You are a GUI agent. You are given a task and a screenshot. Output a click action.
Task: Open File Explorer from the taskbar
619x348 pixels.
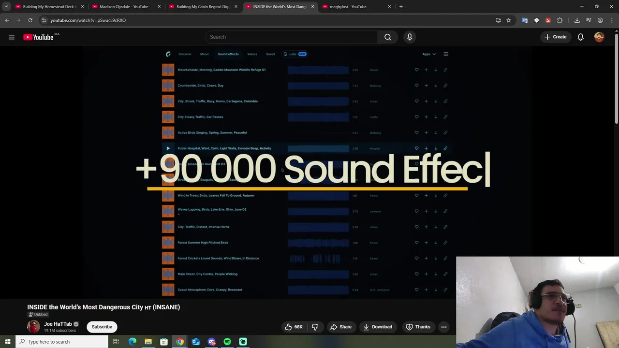click(148, 342)
